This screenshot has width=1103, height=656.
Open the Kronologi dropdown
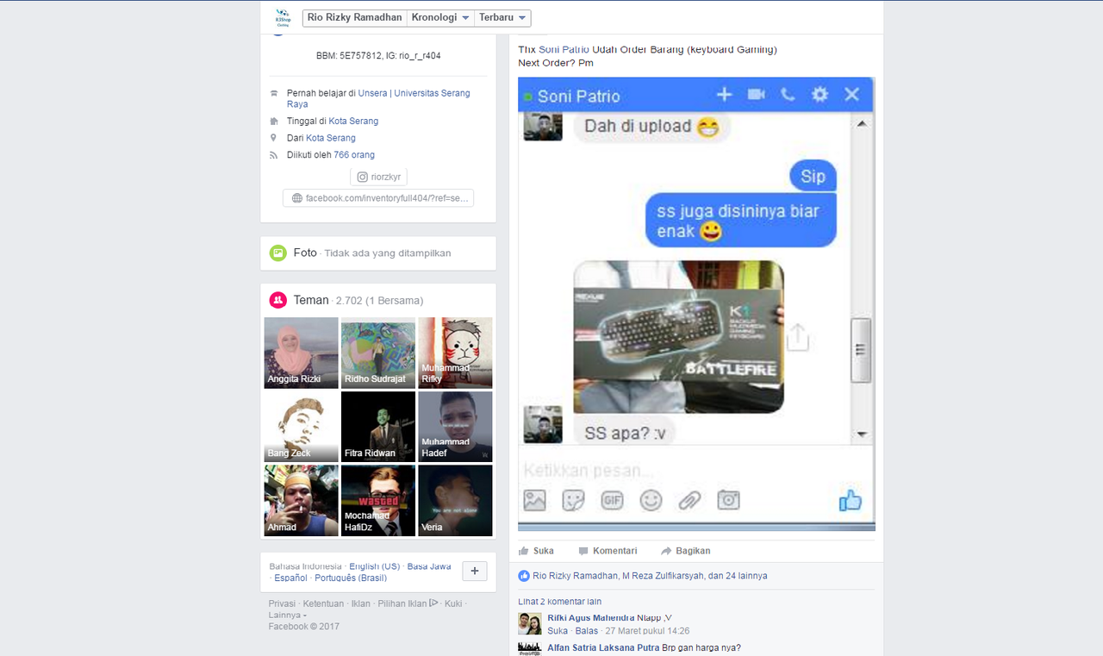[440, 17]
